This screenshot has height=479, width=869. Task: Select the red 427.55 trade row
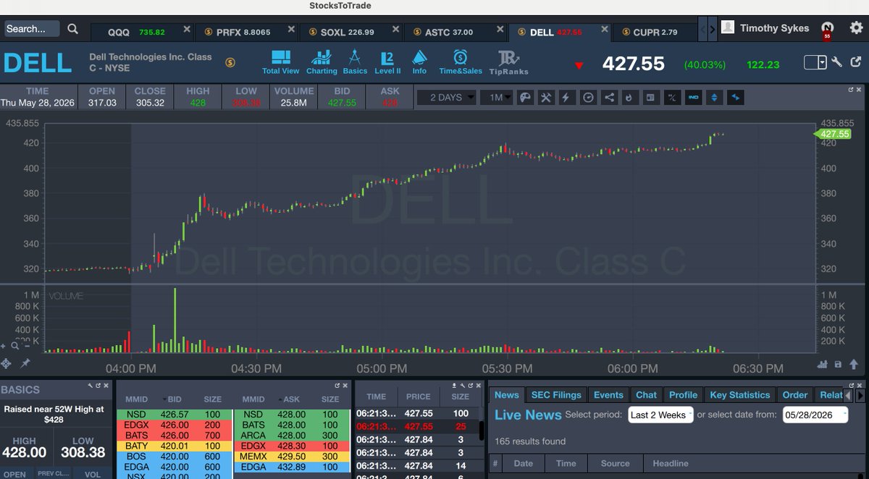tap(416, 427)
